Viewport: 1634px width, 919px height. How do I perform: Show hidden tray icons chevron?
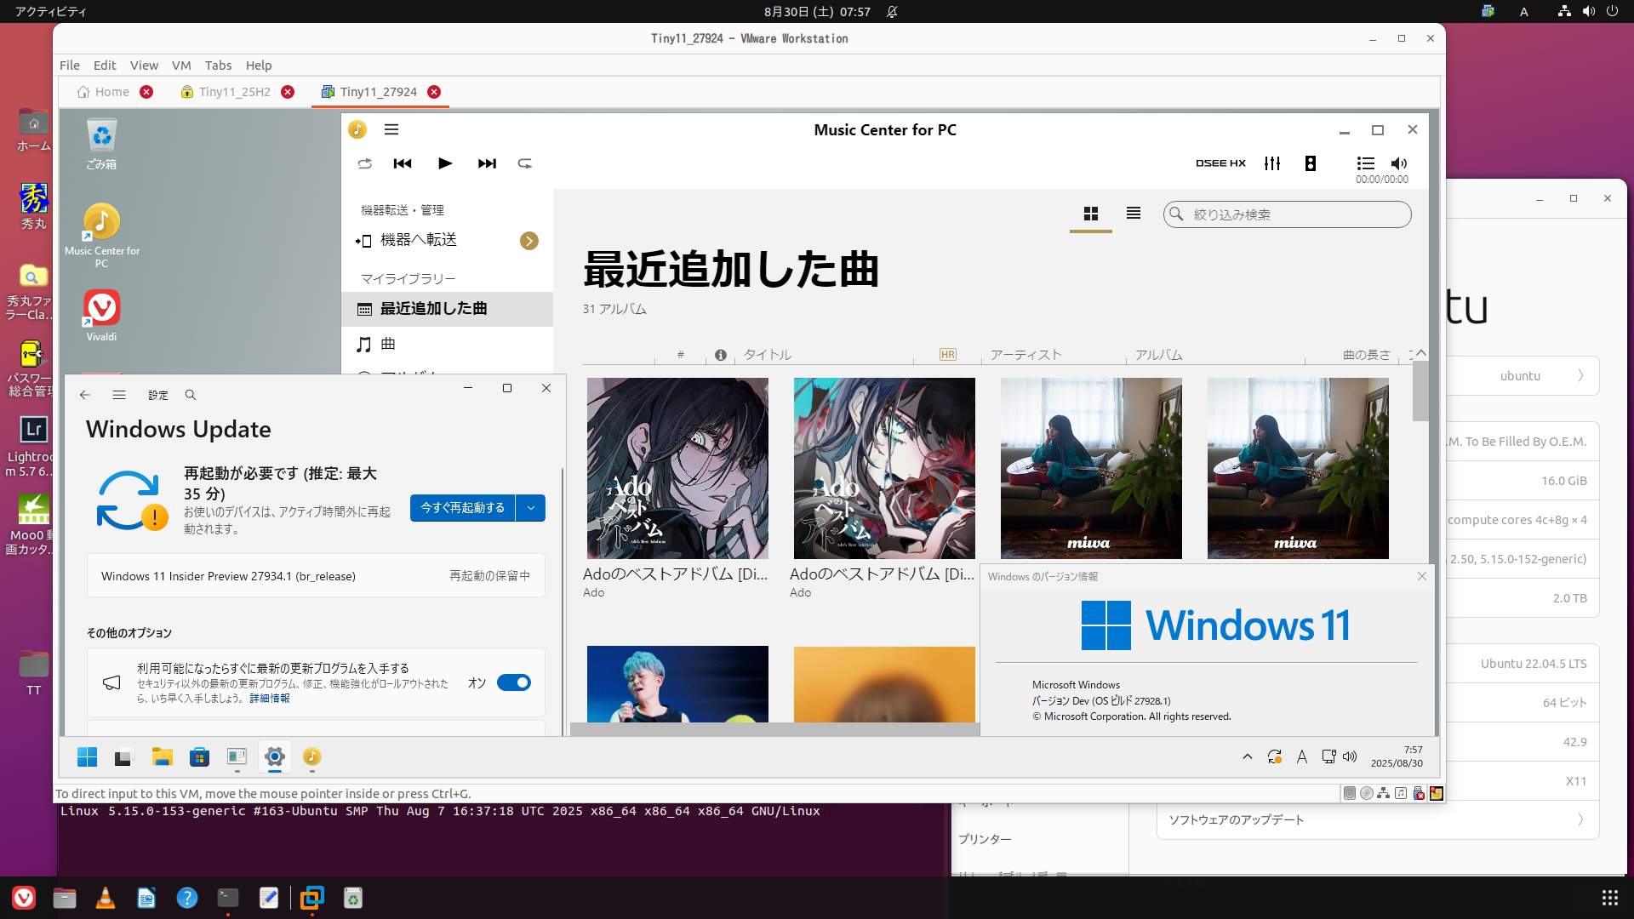1248,756
